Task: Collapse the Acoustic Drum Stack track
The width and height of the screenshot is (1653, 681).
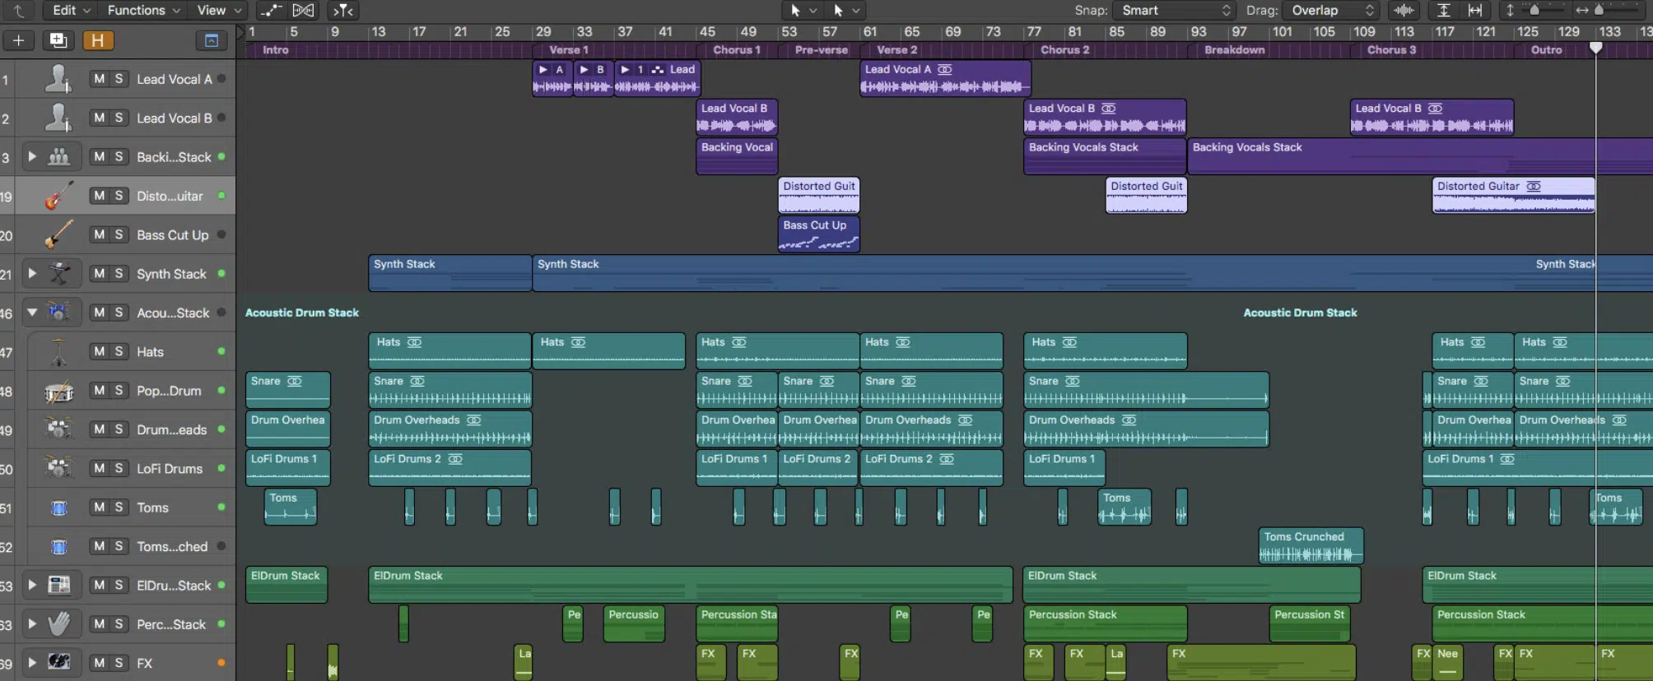Action: 32,312
